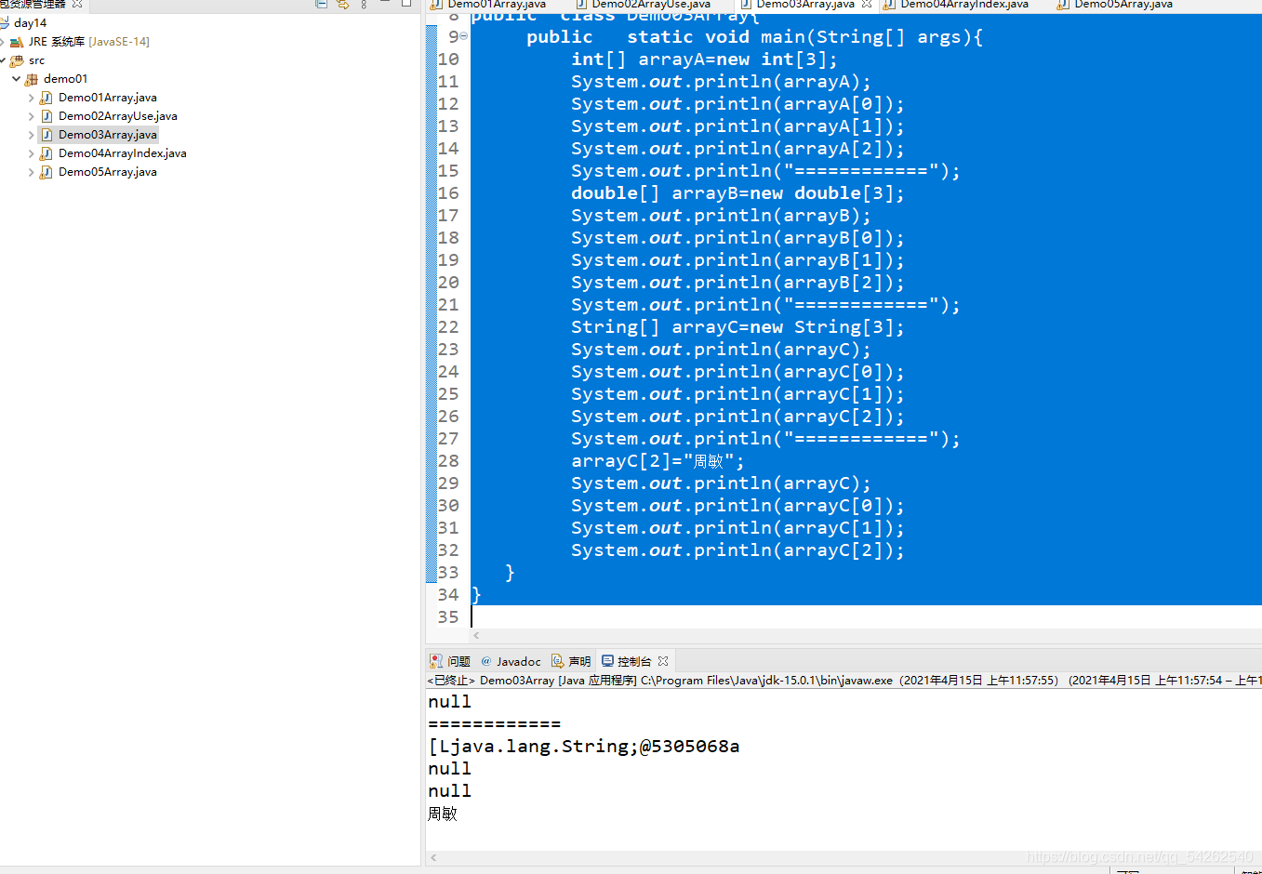Click the JRE system library icon
Screen dimensions: 1262x874
click(x=17, y=42)
